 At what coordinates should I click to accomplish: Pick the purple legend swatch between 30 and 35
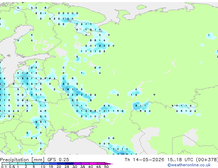coord(77,164)
